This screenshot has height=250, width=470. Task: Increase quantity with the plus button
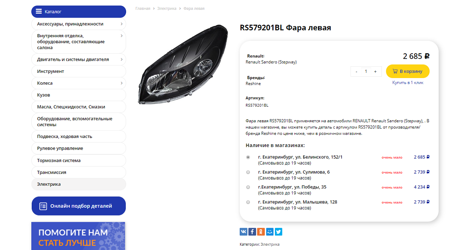pos(375,71)
